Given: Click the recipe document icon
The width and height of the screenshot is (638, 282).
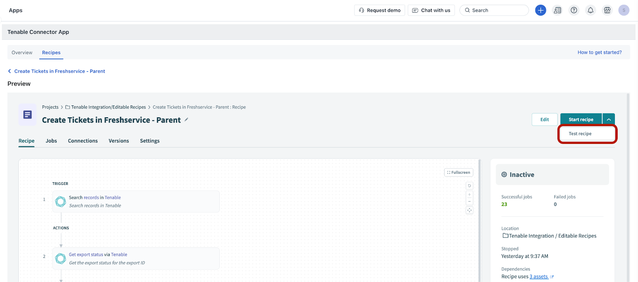Looking at the screenshot, I should point(28,115).
